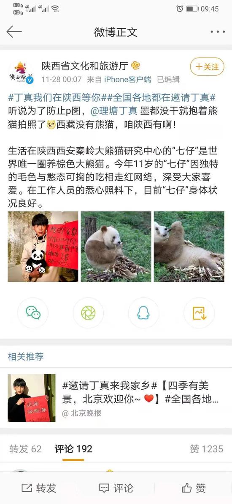
Task: Save image with the download picture icon
Action: (x=199, y=313)
